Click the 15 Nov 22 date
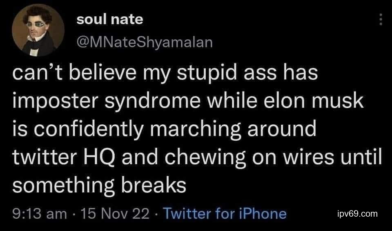Viewport: 392px width, 231px height. pos(114,213)
